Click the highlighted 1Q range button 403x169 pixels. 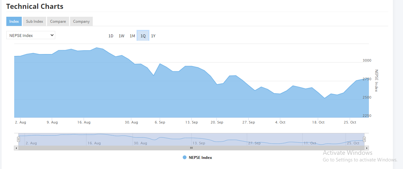click(143, 36)
